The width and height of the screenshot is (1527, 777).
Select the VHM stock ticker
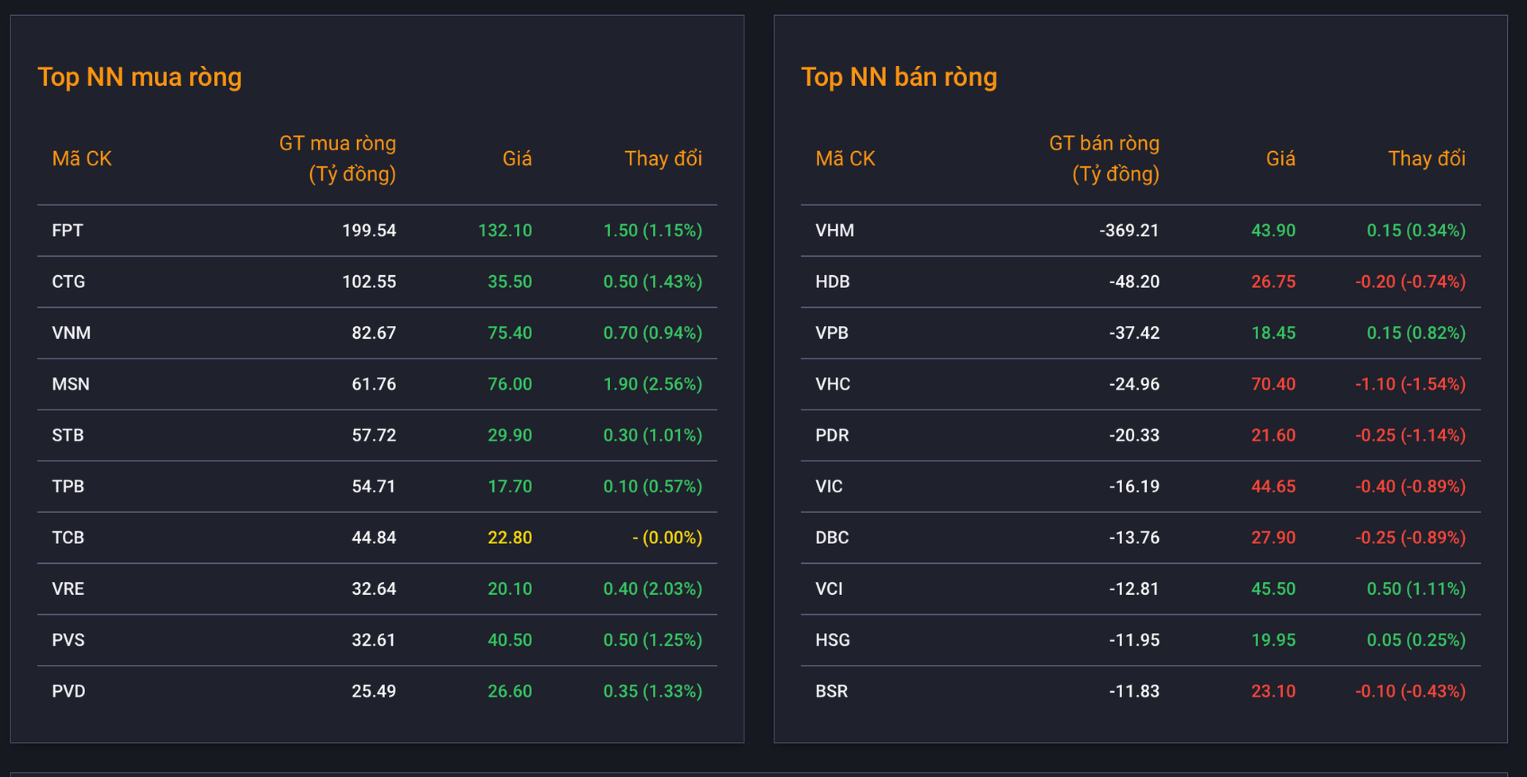834,231
